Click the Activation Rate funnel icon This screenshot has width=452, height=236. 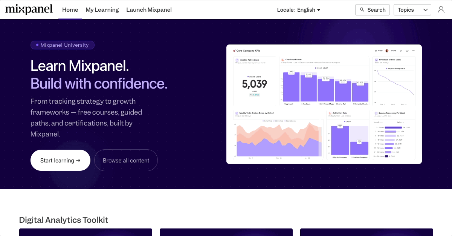[x=330, y=113]
